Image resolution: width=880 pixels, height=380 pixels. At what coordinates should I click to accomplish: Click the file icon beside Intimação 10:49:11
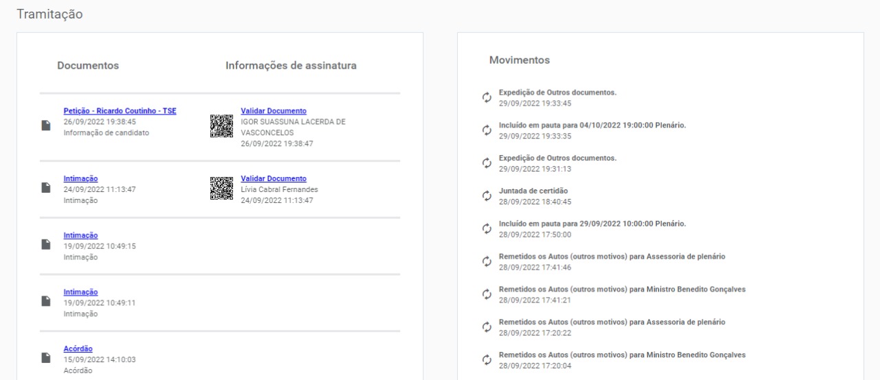pyautogui.click(x=47, y=300)
